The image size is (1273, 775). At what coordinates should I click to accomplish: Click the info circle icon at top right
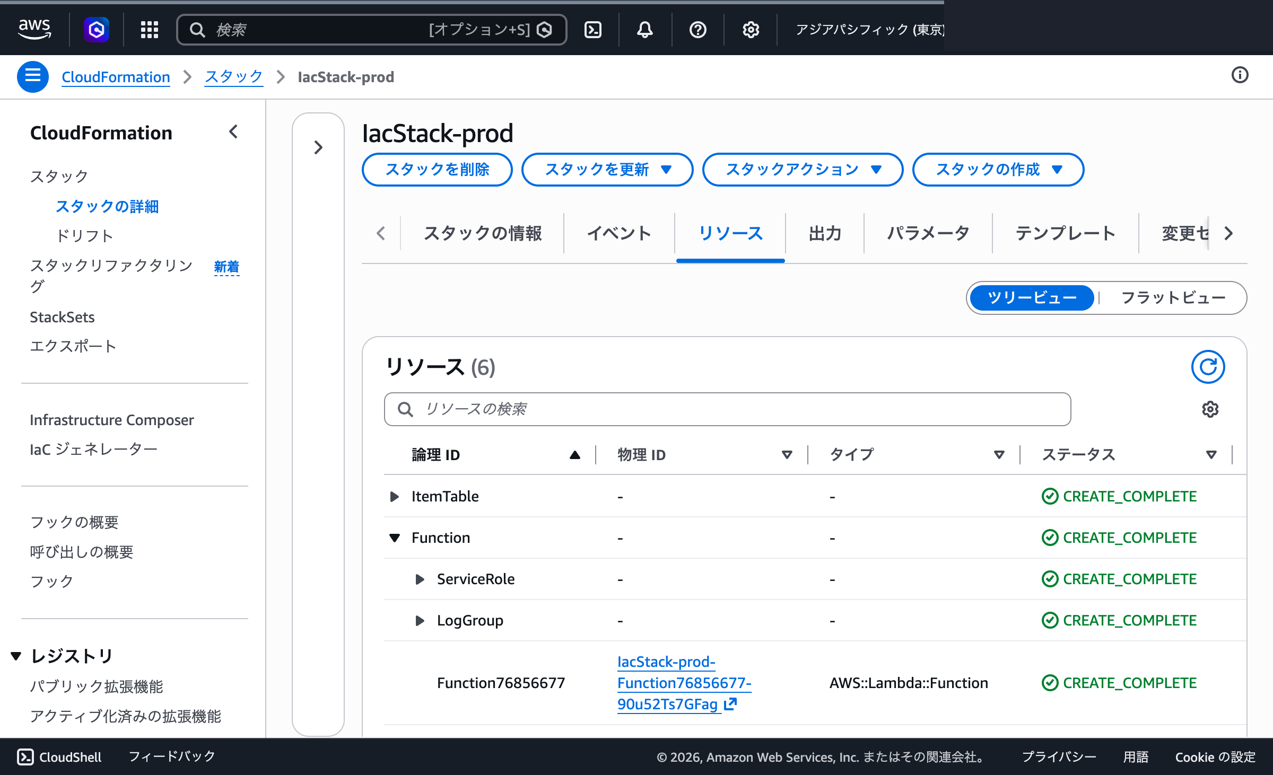coord(1240,75)
